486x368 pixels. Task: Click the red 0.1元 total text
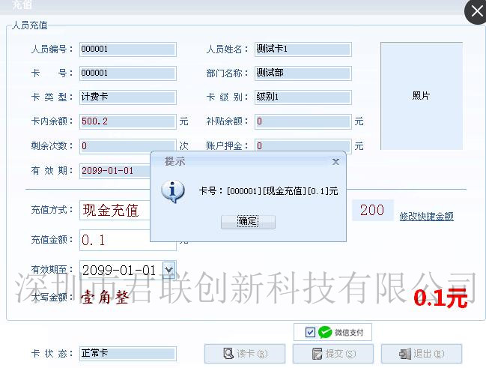440,298
